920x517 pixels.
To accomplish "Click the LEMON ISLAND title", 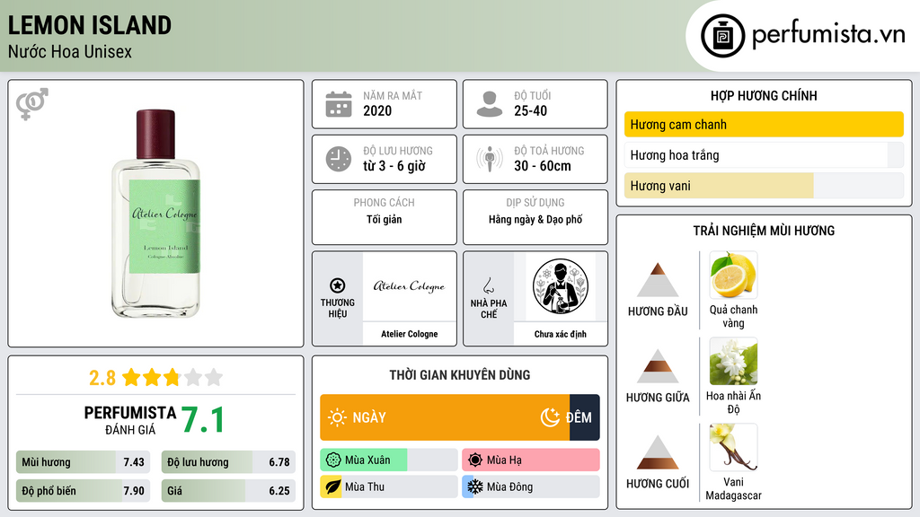I will (89, 25).
